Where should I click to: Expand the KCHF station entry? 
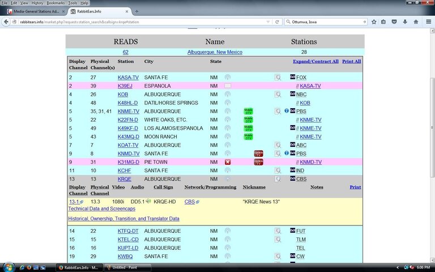pyautogui.click(x=124, y=171)
